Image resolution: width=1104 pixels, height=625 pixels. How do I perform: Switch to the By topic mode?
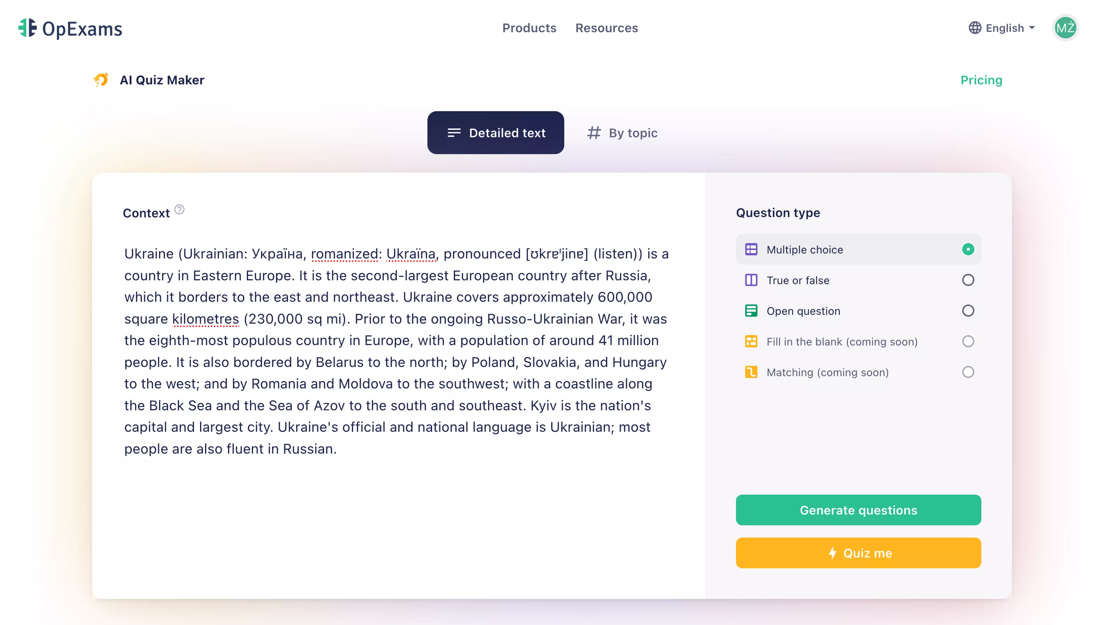(622, 133)
